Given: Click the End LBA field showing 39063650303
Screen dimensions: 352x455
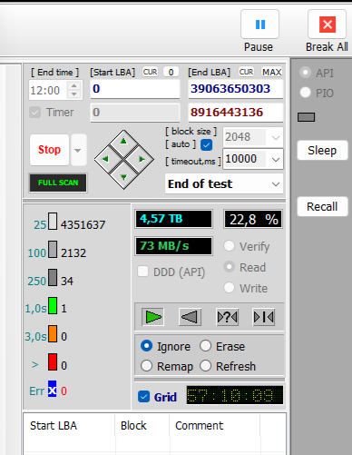Looking at the screenshot, I should [236, 89].
